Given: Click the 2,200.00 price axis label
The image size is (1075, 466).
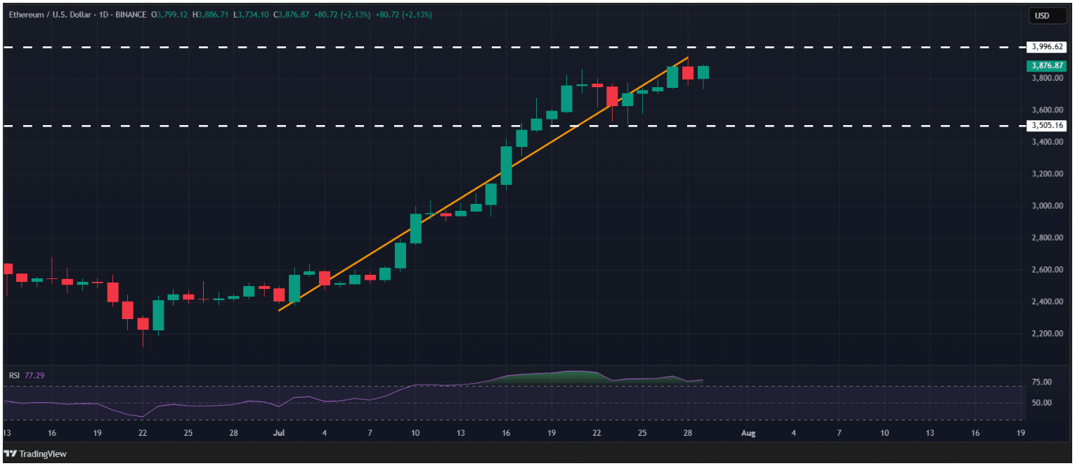Looking at the screenshot, I should 1046,333.
